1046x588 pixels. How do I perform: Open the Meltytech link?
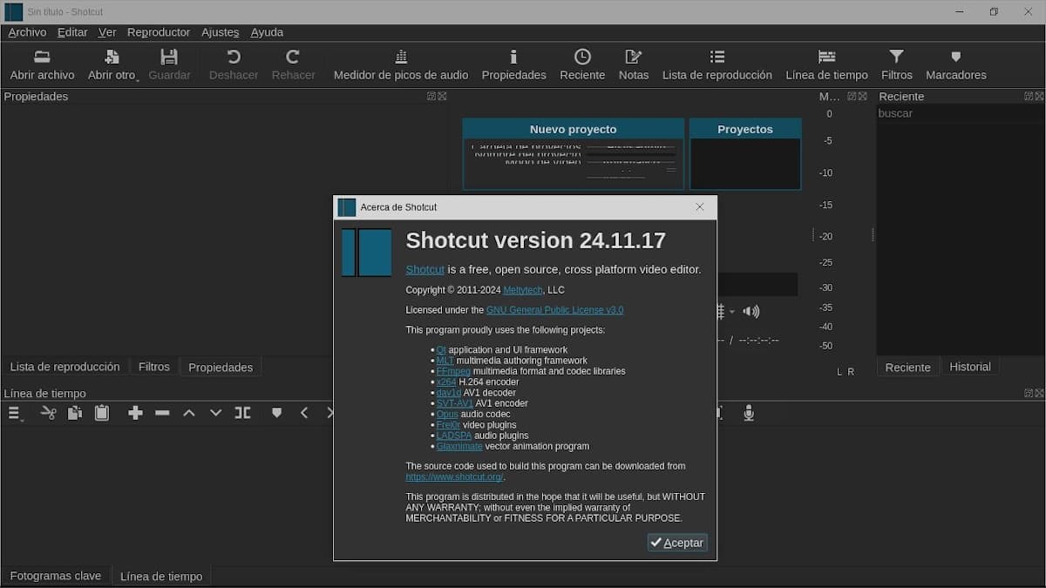[x=523, y=290]
